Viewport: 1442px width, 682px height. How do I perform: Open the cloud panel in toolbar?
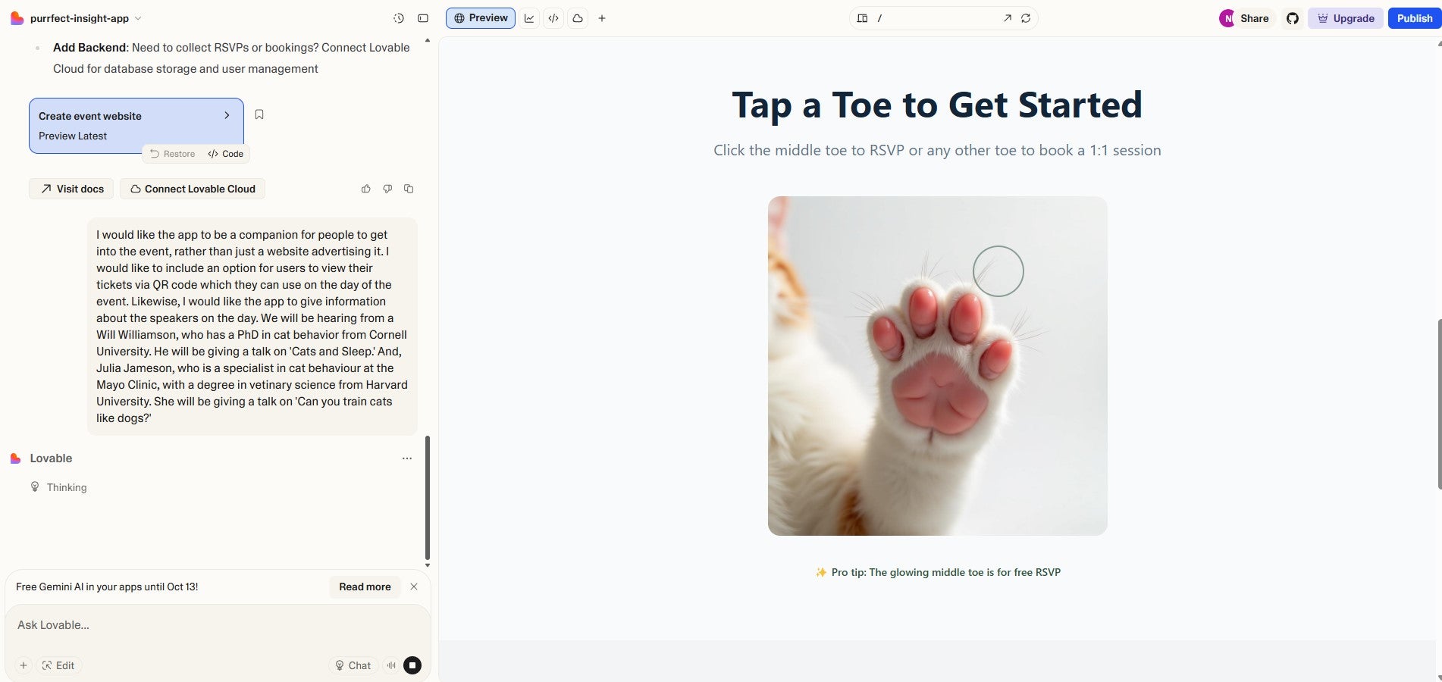[x=578, y=18]
